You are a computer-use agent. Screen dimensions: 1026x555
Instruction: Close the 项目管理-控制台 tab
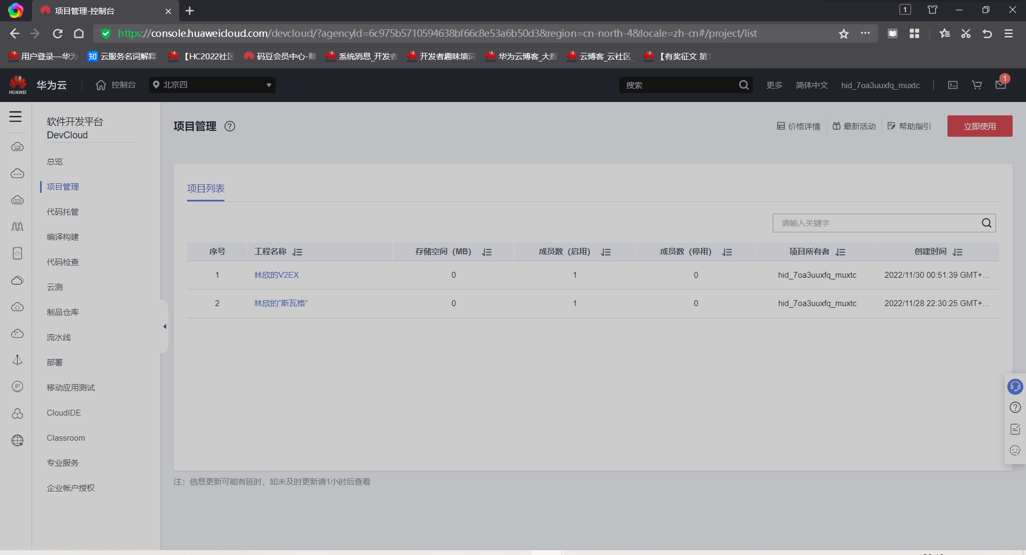point(168,11)
